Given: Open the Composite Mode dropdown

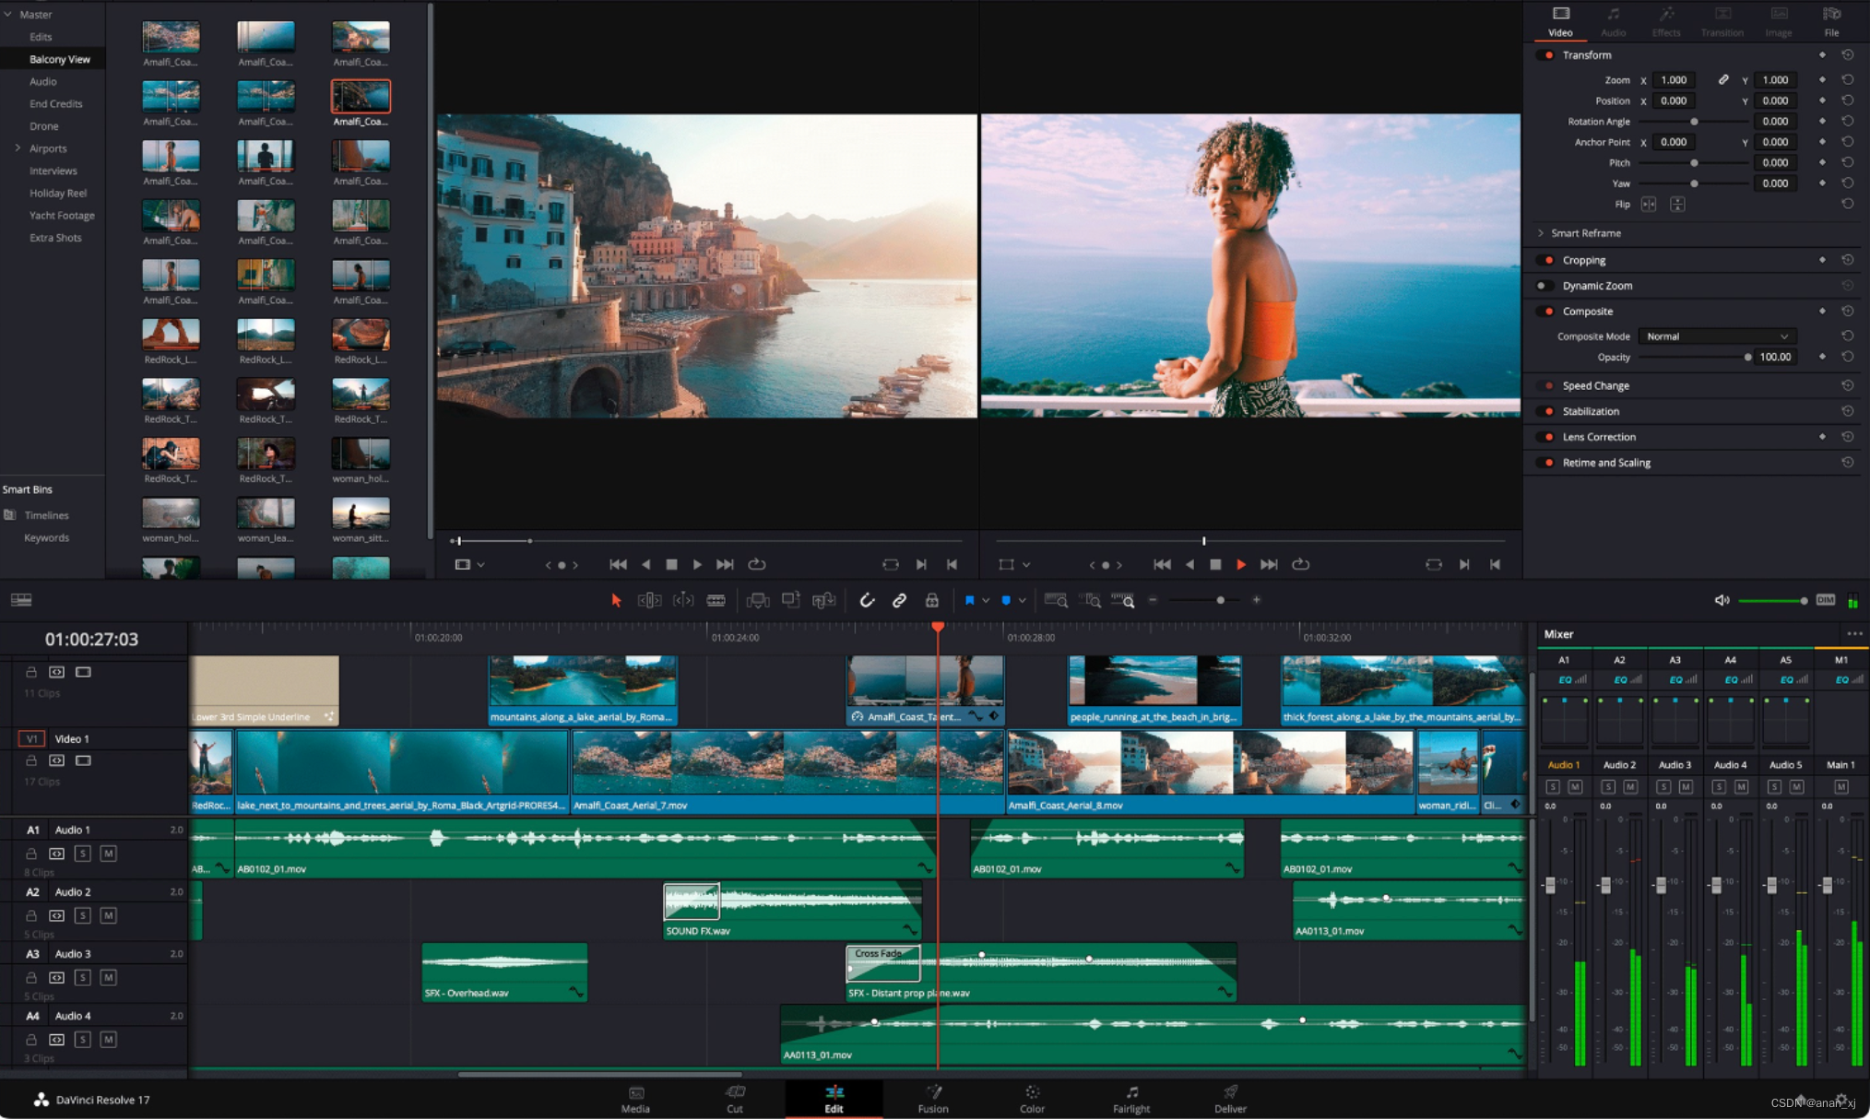Looking at the screenshot, I should [1716, 336].
